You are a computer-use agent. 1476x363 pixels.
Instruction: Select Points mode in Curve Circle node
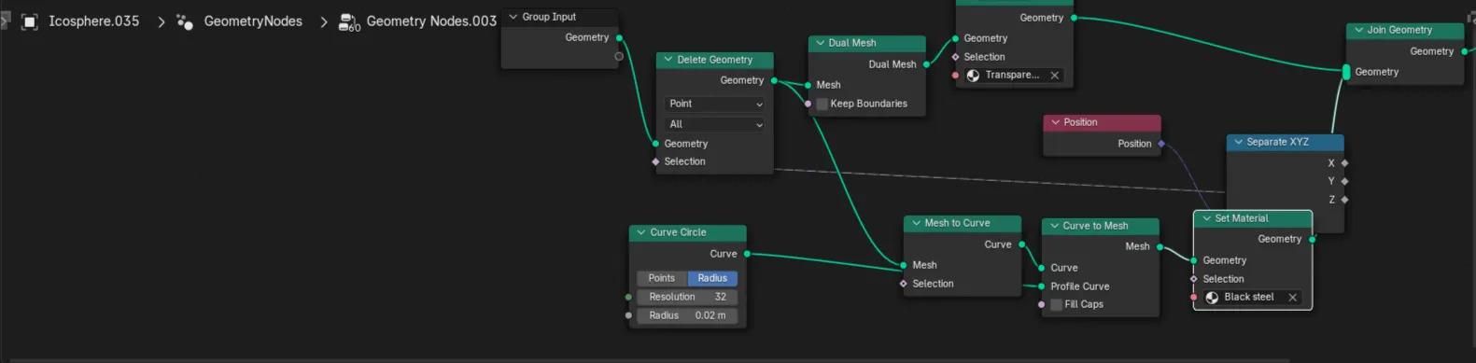[662, 278]
